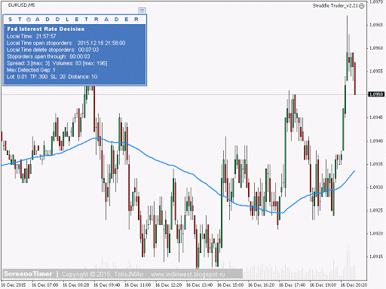
Task: Click the 2015.12.16 21:58:00 open stoporders time
Action: (x=101, y=43)
